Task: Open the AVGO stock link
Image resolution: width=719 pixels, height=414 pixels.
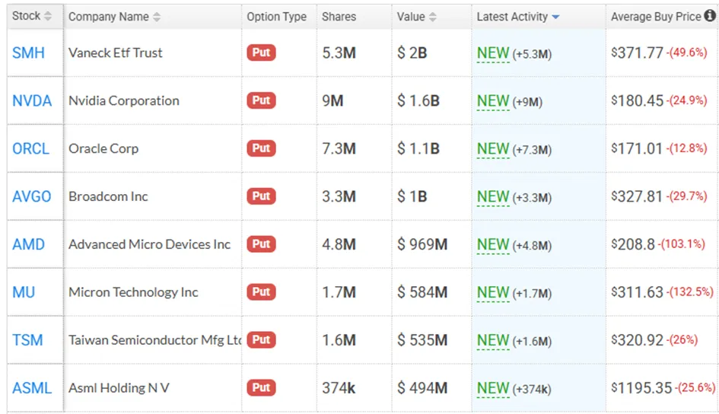Action: click(x=32, y=196)
